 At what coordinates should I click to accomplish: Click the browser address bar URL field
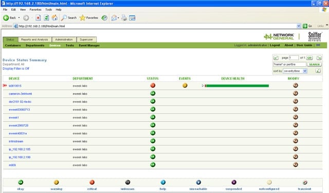[155, 26]
